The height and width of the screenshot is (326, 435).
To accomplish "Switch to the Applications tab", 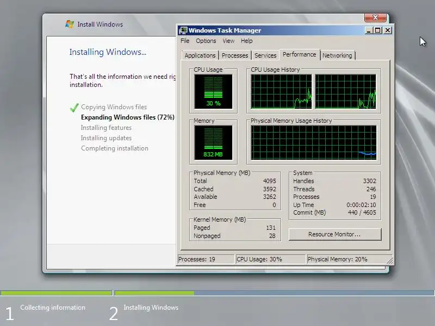I will (200, 55).
